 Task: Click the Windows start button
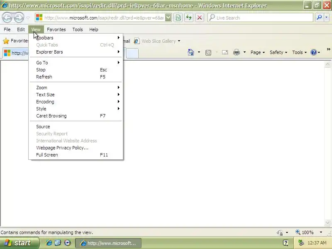pos(20,243)
